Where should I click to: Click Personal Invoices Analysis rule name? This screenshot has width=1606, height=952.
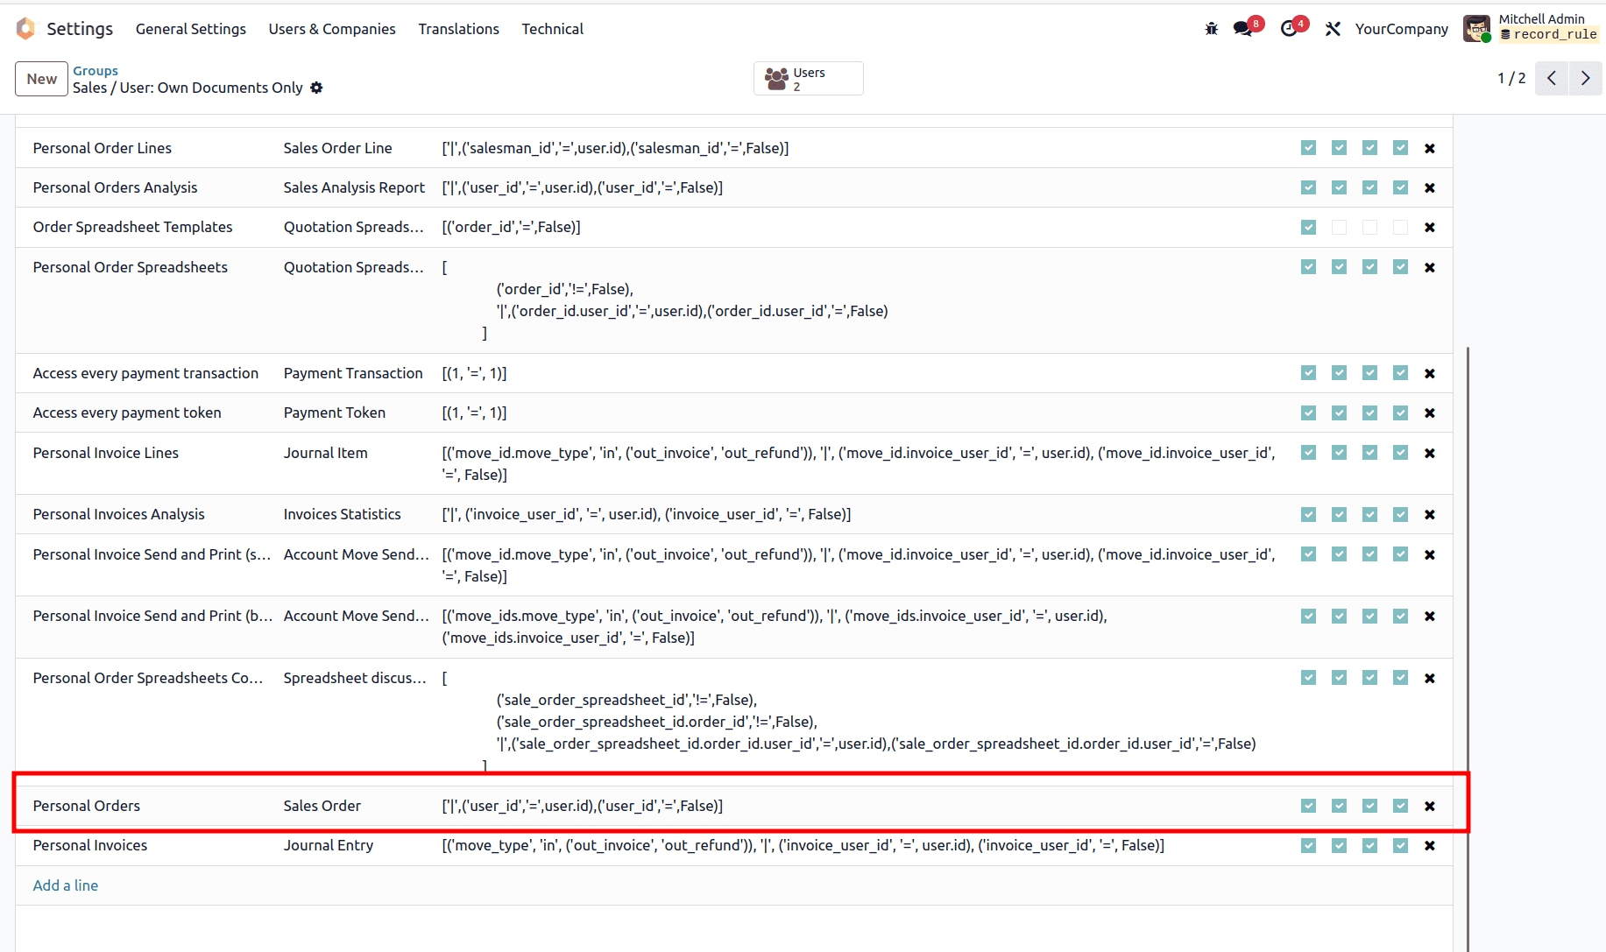pyautogui.click(x=119, y=514)
